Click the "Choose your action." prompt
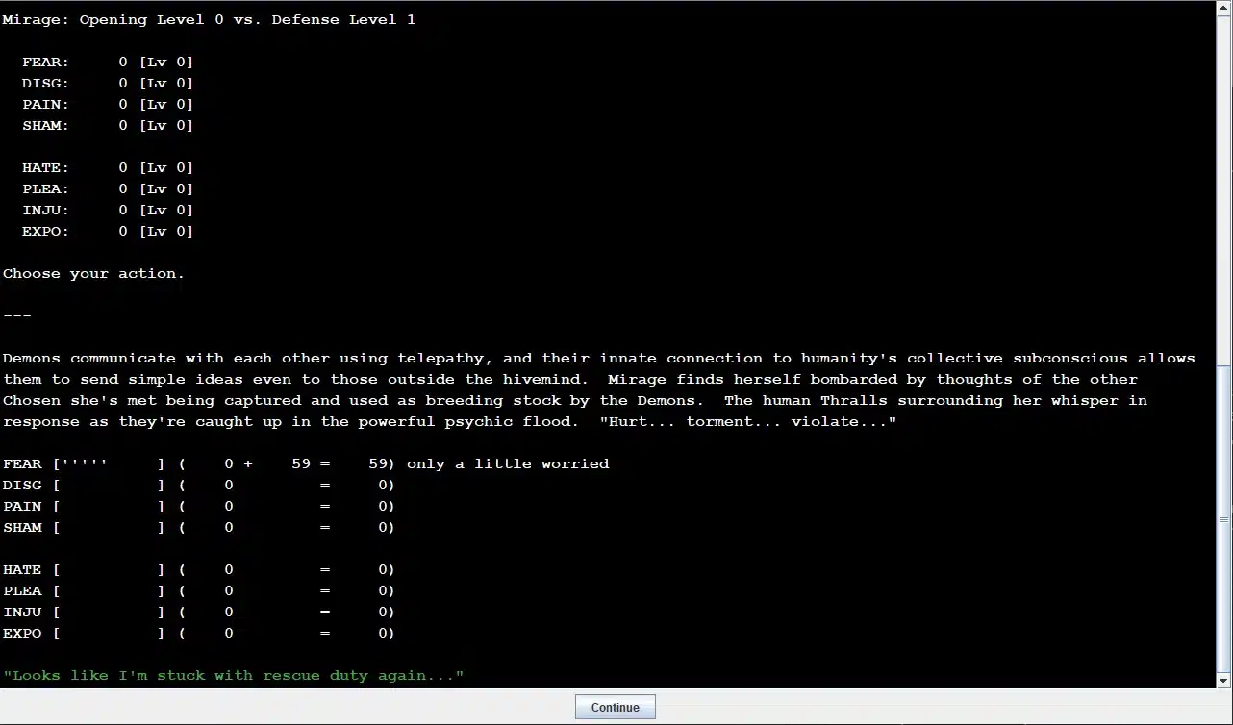The height and width of the screenshot is (725, 1233). click(93, 274)
